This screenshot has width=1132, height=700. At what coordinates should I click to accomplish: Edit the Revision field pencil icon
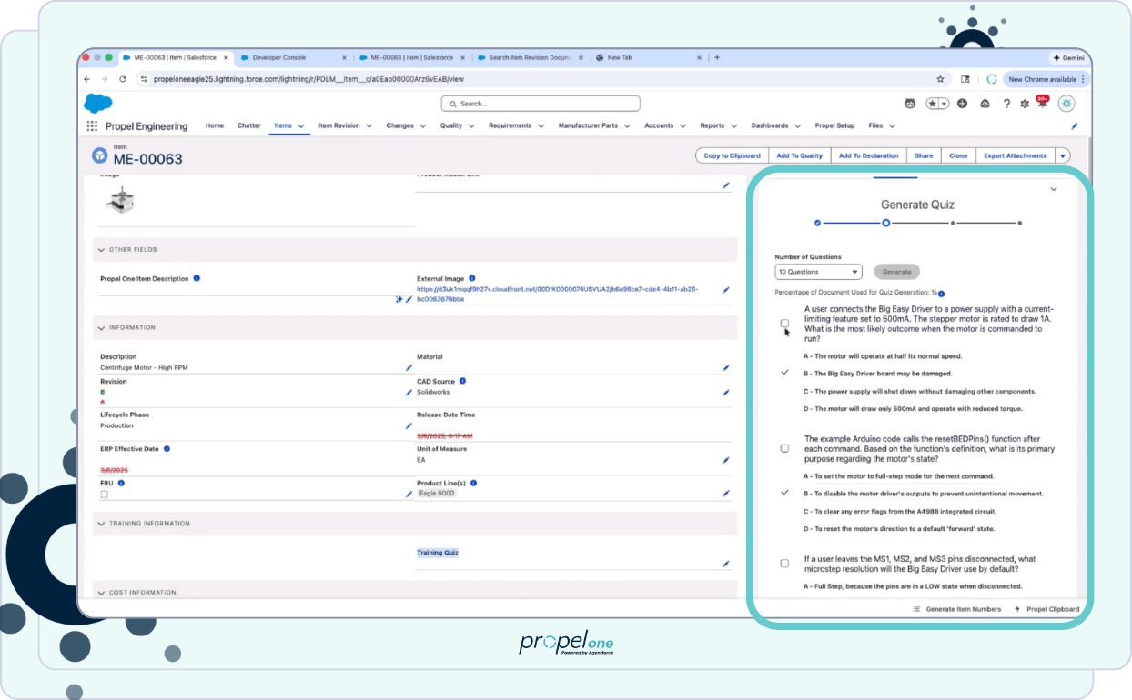pos(409,393)
